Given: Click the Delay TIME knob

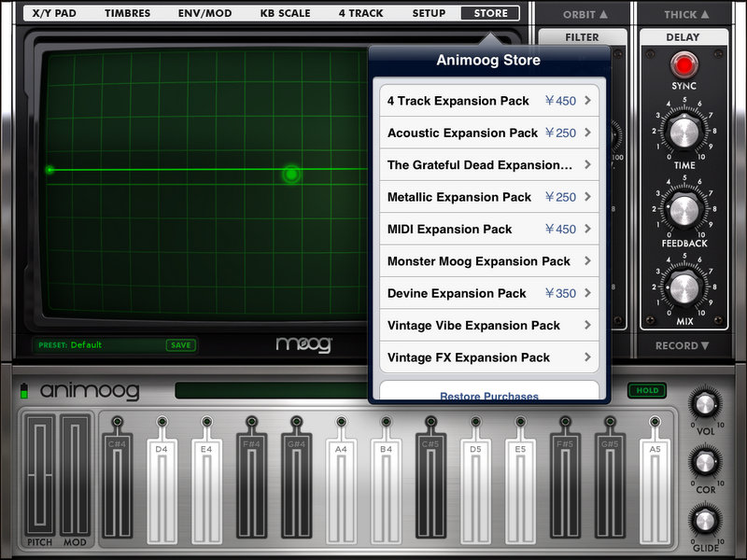Looking at the screenshot, I should (684, 133).
